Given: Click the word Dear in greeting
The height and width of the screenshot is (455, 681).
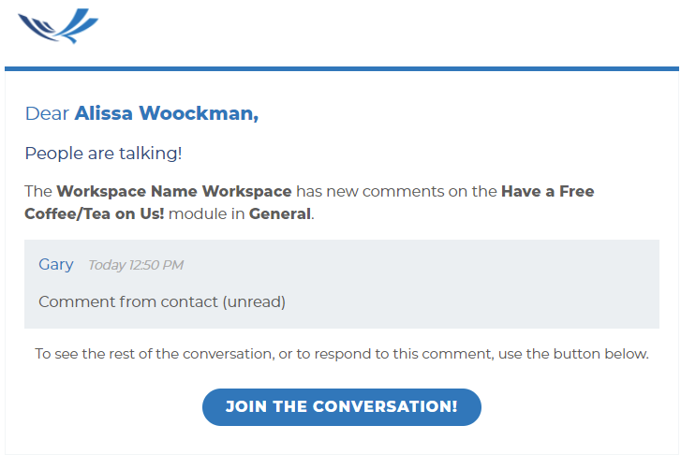Looking at the screenshot, I should 47,113.
